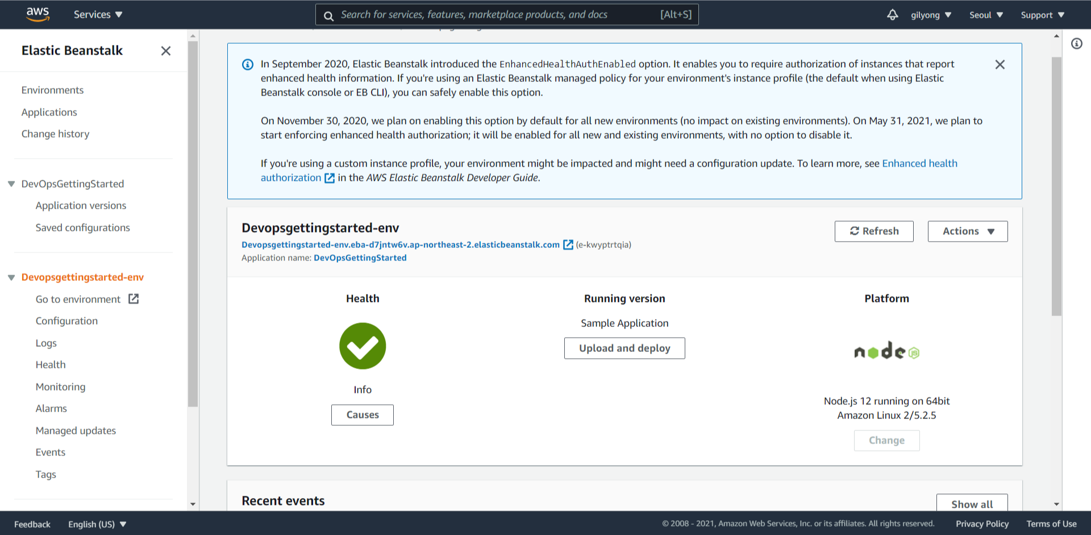Click the Refresh button

click(x=874, y=231)
